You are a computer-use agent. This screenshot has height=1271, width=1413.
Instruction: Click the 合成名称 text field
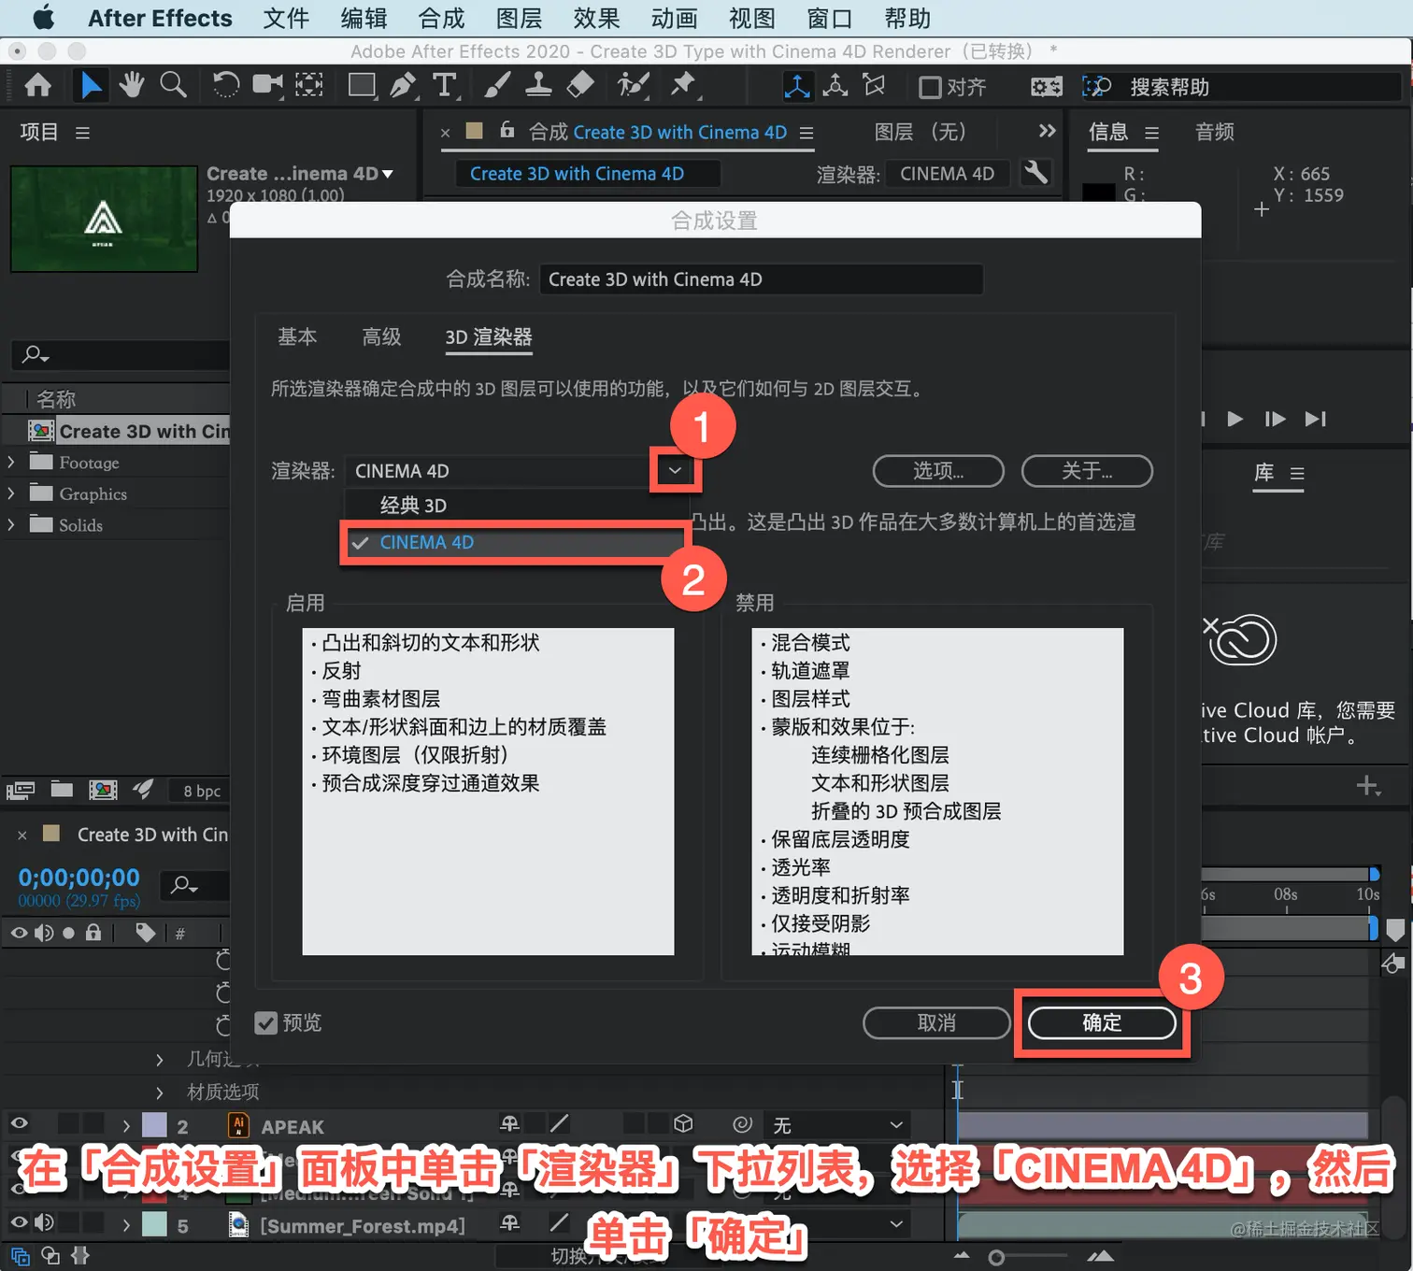coord(761,279)
